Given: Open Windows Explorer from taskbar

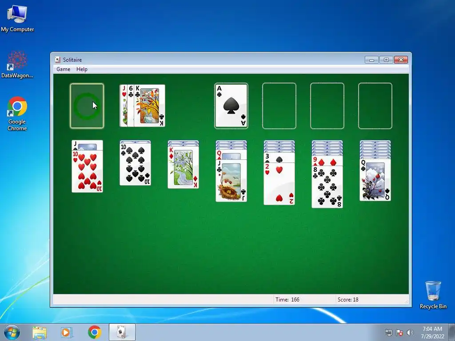Looking at the screenshot, I should click(x=40, y=333).
